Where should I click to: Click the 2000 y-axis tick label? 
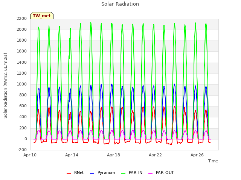[x=22, y=29]
